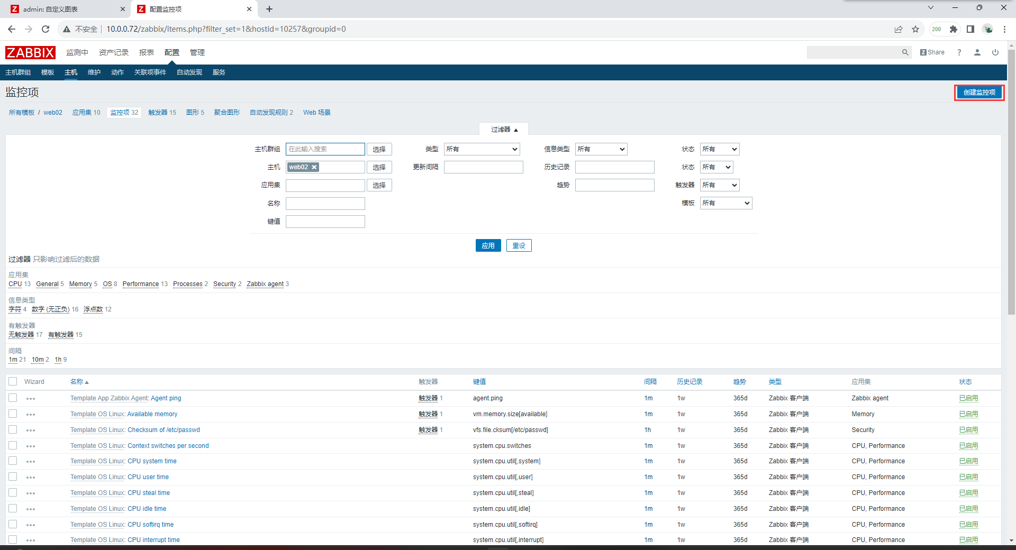Click the search magnifier icon

[905, 52]
